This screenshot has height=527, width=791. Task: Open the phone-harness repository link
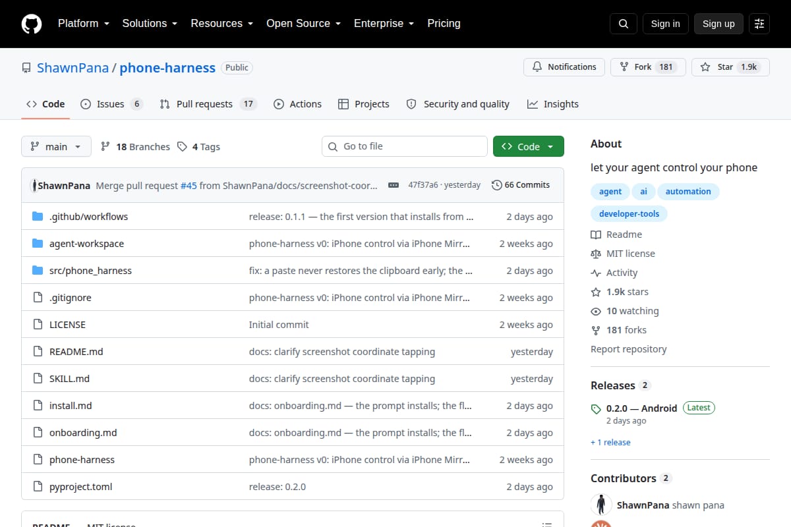point(167,67)
